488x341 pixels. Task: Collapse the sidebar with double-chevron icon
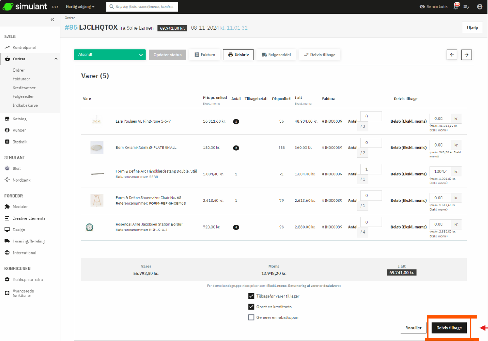pos(52,20)
